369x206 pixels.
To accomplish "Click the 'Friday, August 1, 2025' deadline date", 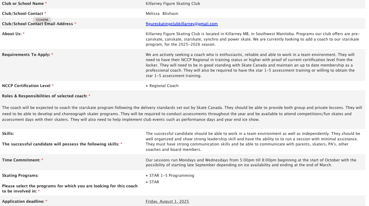I will tap(167, 201).
